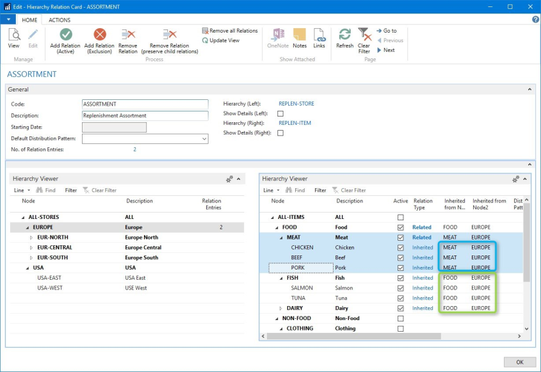Enable the Show Details (Left) checkbox
Screen dimensions: 541x372
pyautogui.click(x=280, y=113)
